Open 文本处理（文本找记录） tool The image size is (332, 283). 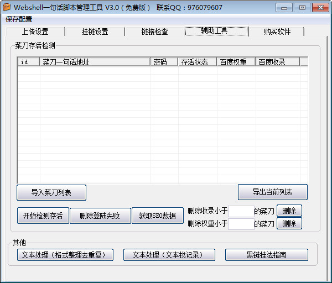coord(169,255)
